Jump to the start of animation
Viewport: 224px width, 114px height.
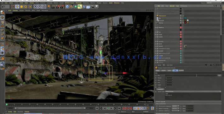[97, 108]
